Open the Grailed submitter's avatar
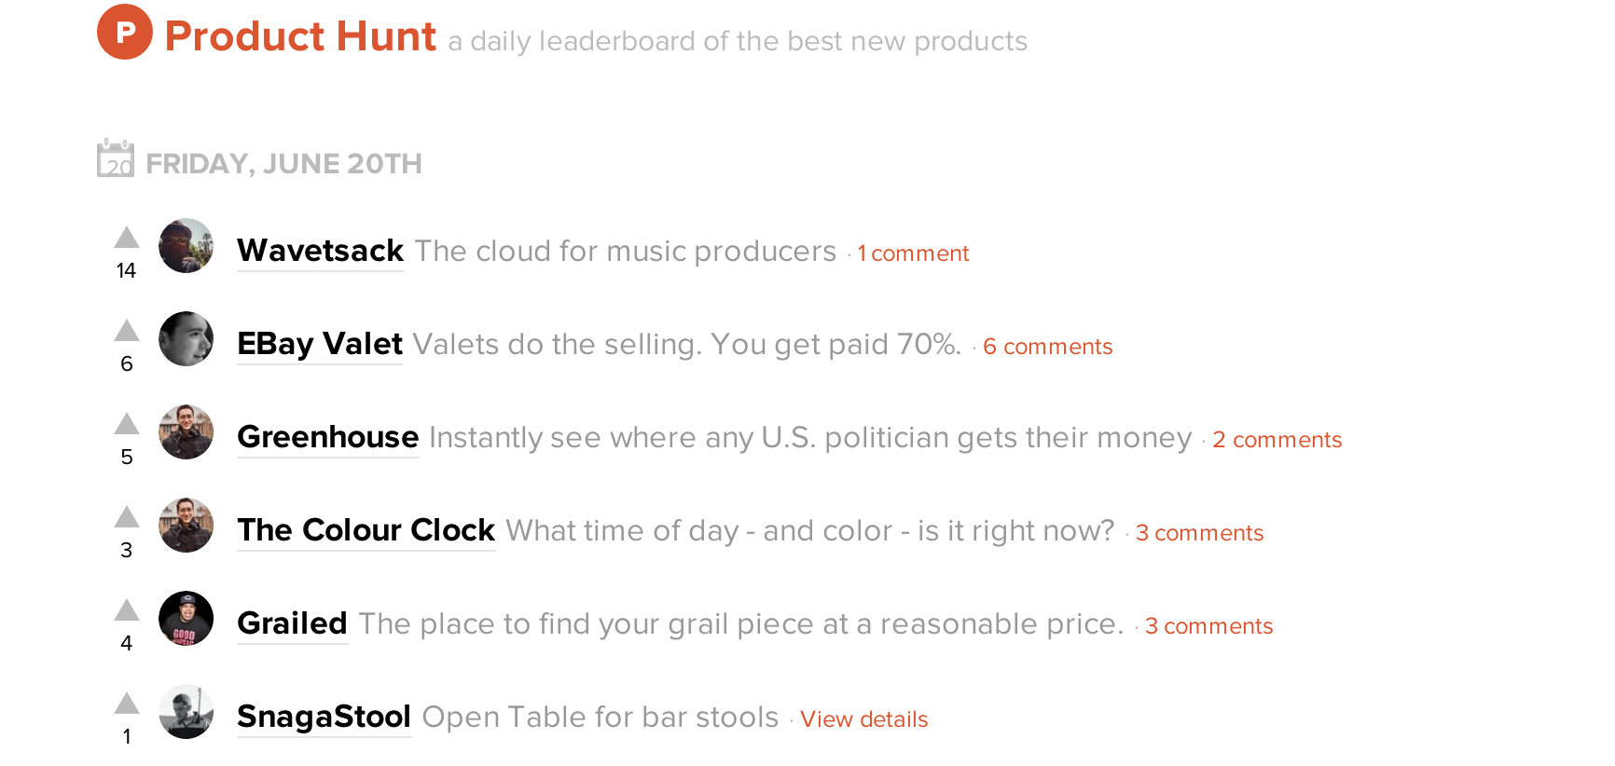This screenshot has height=766, width=1615. pyautogui.click(x=186, y=619)
